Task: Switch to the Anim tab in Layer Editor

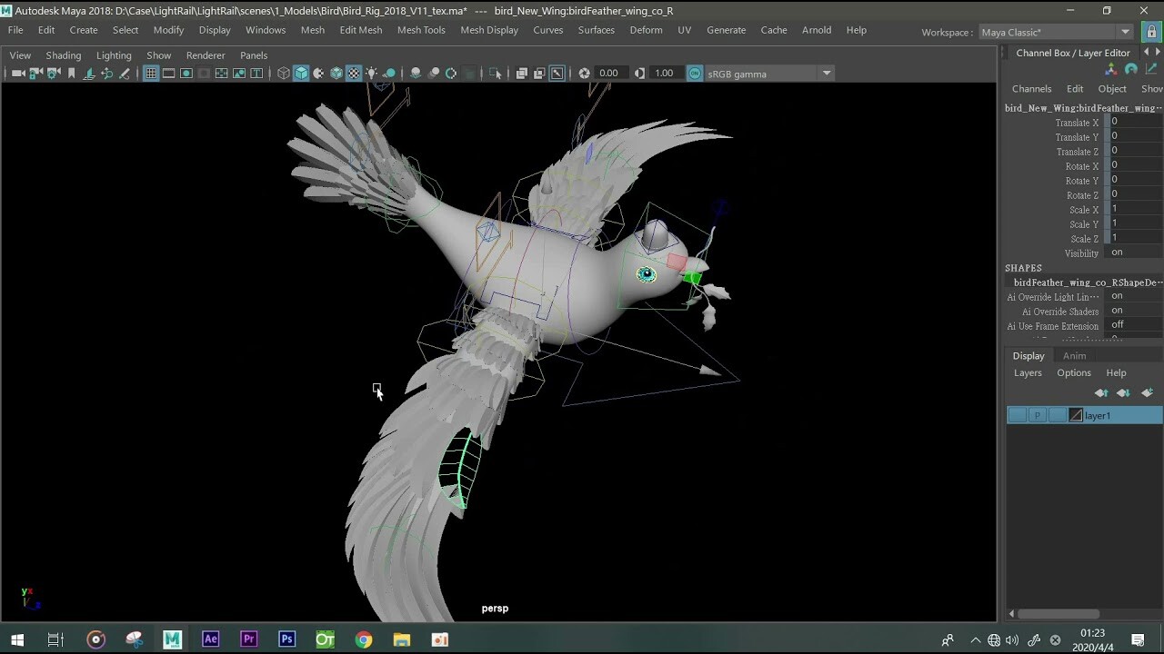Action: 1075,355
